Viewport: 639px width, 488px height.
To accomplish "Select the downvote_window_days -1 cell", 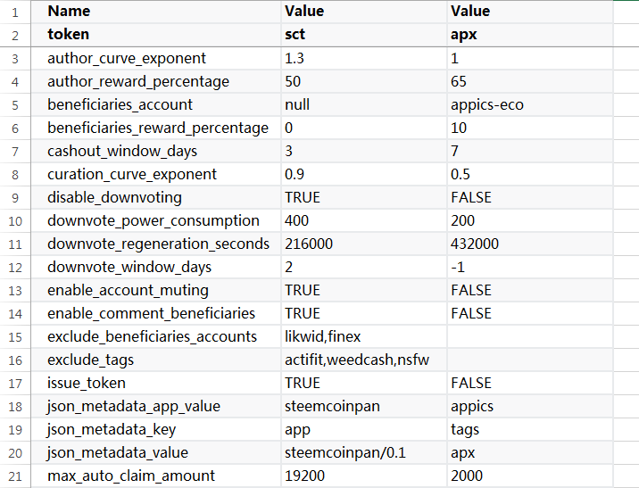I will 460,267.
